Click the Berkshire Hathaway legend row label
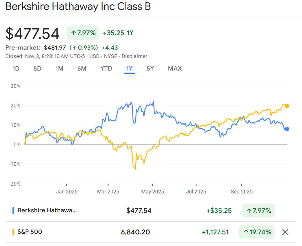The image size is (302, 246). (x=47, y=211)
